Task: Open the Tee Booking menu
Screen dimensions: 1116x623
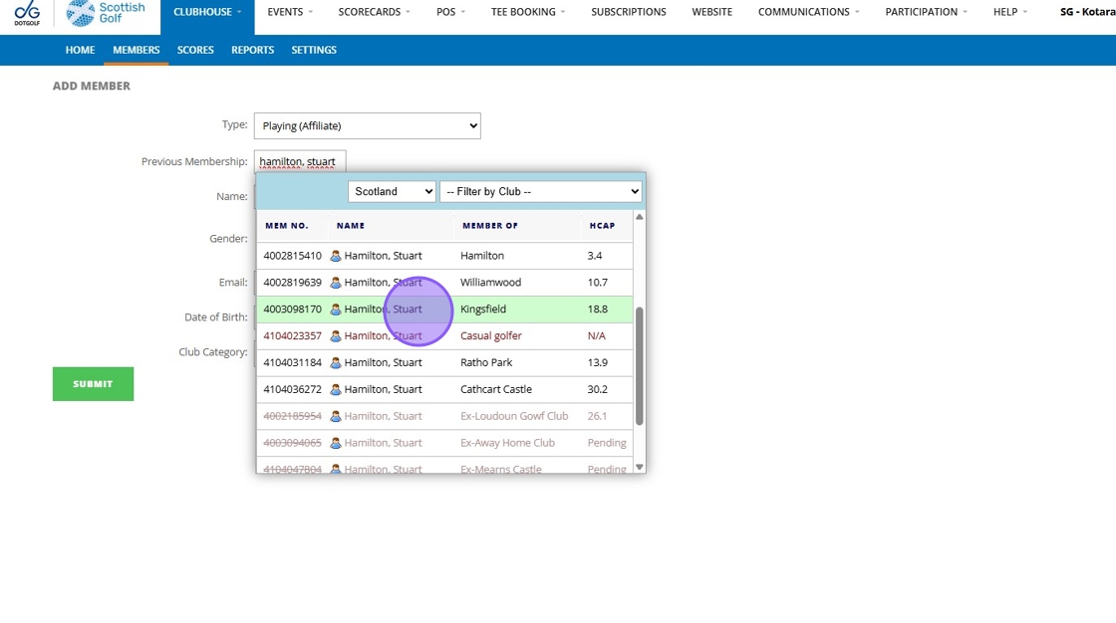Action: pos(527,12)
